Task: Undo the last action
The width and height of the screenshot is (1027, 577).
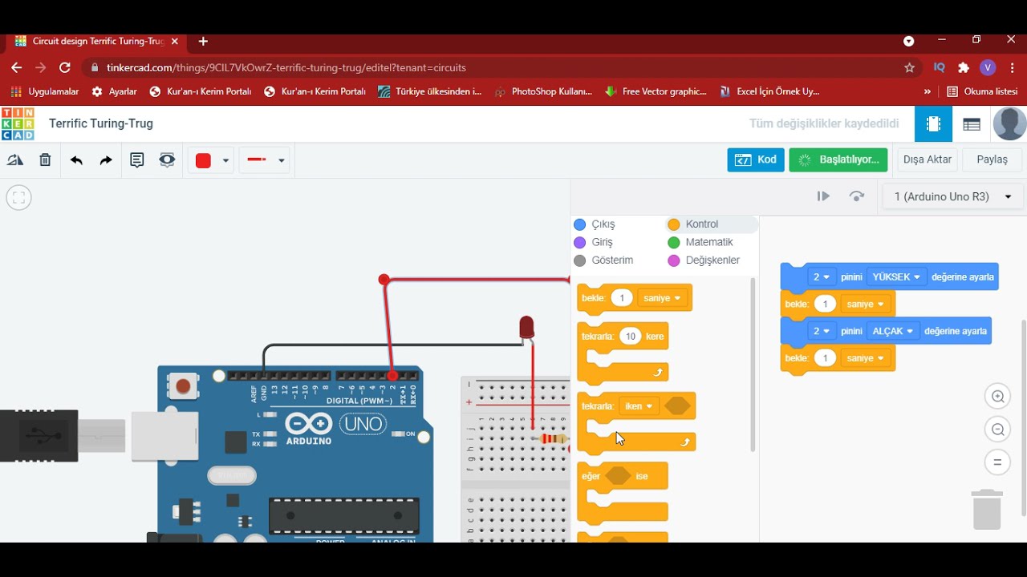Action: pyautogui.click(x=76, y=160)
